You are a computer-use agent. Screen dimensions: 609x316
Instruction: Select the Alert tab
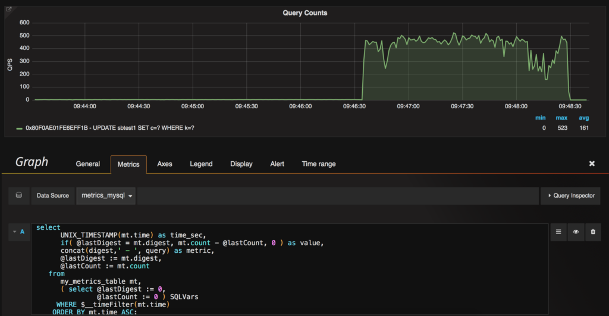click(x=277, y=164)
